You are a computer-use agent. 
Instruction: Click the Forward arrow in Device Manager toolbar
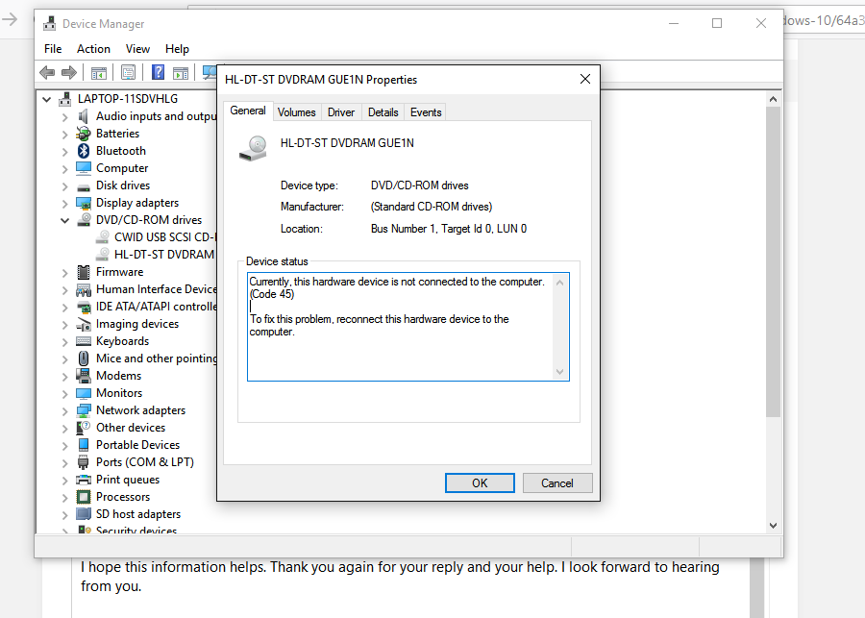pos(69,72)
